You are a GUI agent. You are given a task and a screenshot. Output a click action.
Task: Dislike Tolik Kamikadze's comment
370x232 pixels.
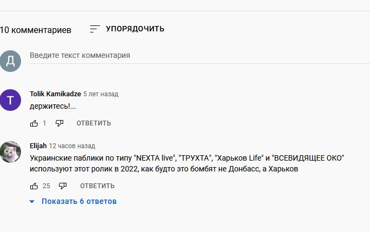click(59, 123)
